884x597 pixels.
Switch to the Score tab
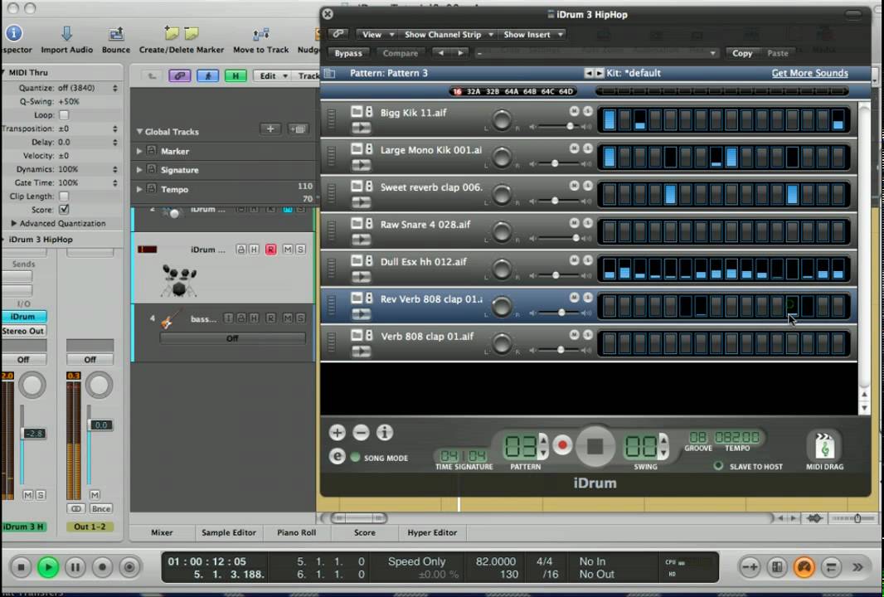click(x=365, y=532)
